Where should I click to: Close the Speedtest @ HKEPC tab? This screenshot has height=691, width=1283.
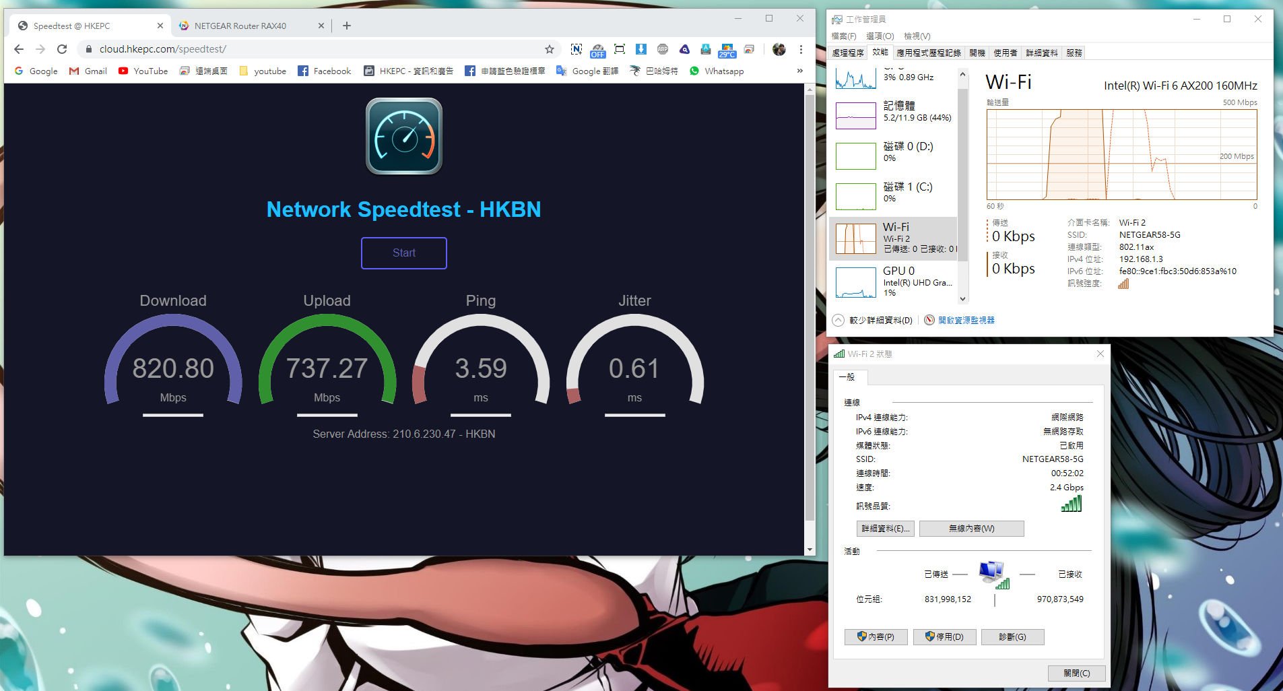[x=160, y=26]
